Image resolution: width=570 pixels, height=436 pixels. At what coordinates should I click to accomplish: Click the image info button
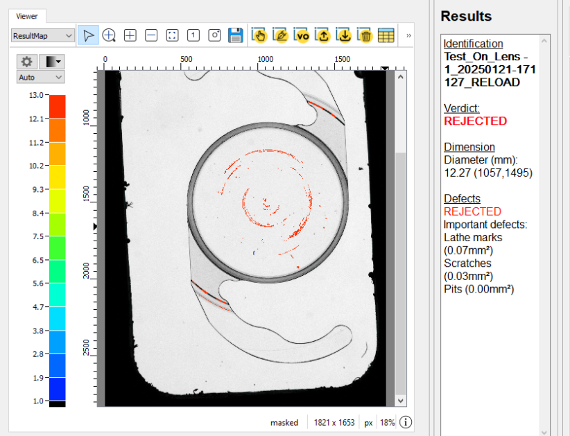406,422
